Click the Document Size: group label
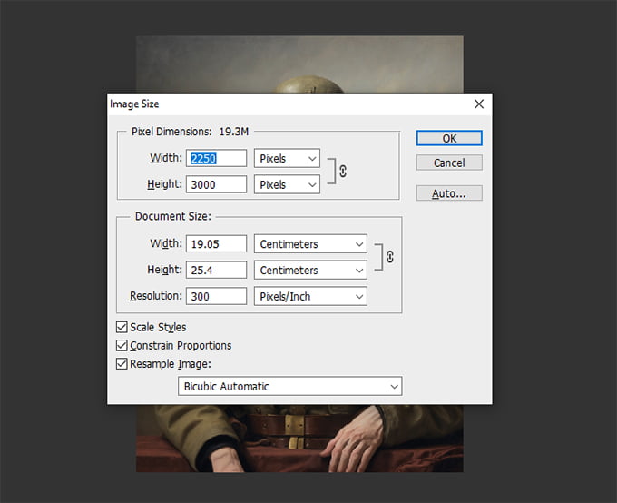Viewport: 617px width, 503px height. pos(172,216)
